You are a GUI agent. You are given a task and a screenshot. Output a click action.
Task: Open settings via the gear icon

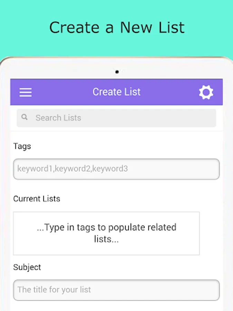pyautogui.click(x=206, y=92)
